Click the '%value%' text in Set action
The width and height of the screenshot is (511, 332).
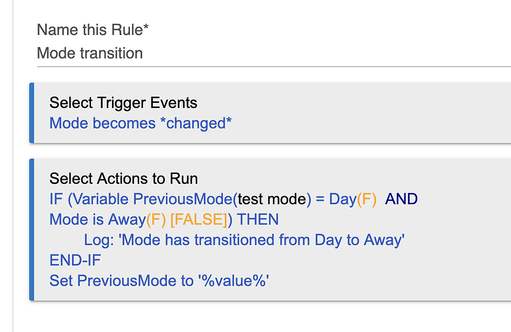click(233, 281)
